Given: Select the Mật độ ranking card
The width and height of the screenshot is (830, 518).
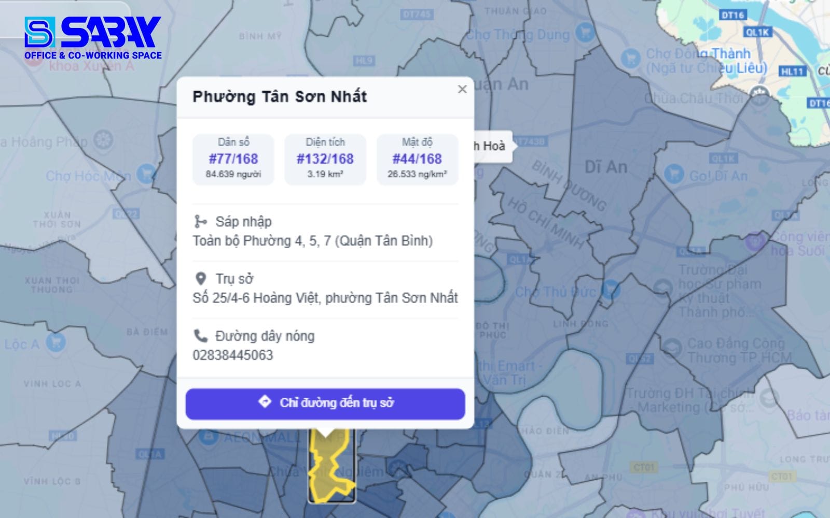Looking at the screenshot, I should coord(416,159).
